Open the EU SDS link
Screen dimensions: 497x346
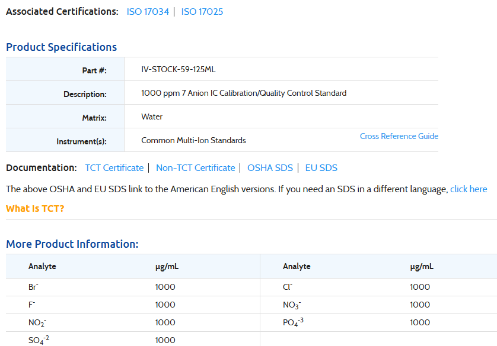(321, 168)
